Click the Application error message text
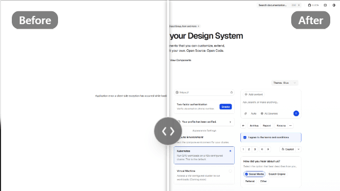The width and height of the screenshot is (340, 191). 131,96
